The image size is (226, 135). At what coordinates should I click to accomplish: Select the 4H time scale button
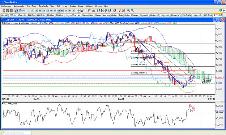point(59,10)
